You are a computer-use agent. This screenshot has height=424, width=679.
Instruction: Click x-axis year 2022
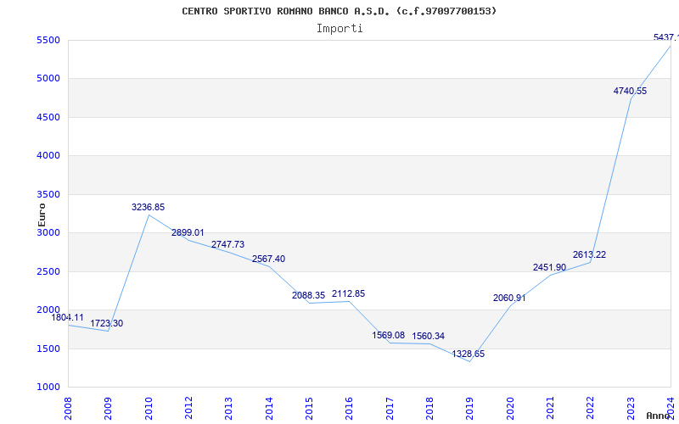(x=591, y=409)
